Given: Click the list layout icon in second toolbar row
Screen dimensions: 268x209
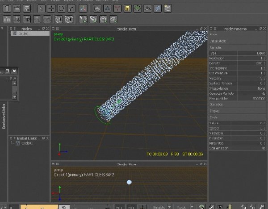Looking at the screenshot, I should coord(7,19).
